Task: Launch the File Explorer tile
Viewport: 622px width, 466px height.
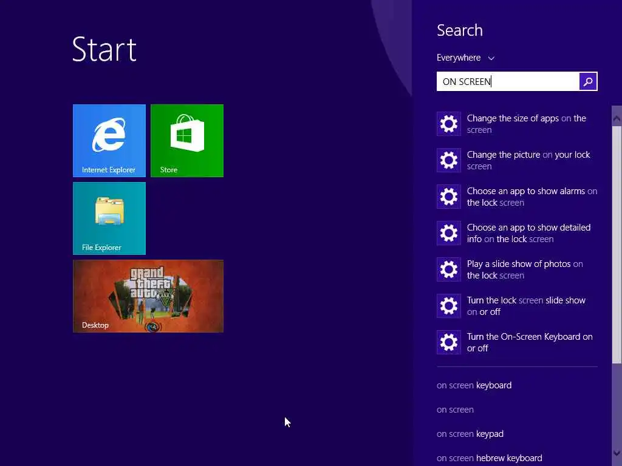Action: pos(109,218)
